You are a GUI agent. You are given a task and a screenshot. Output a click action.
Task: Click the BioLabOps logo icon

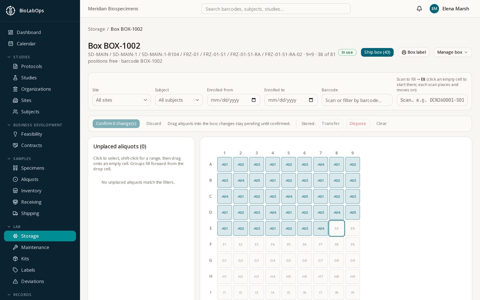point(10,10)
